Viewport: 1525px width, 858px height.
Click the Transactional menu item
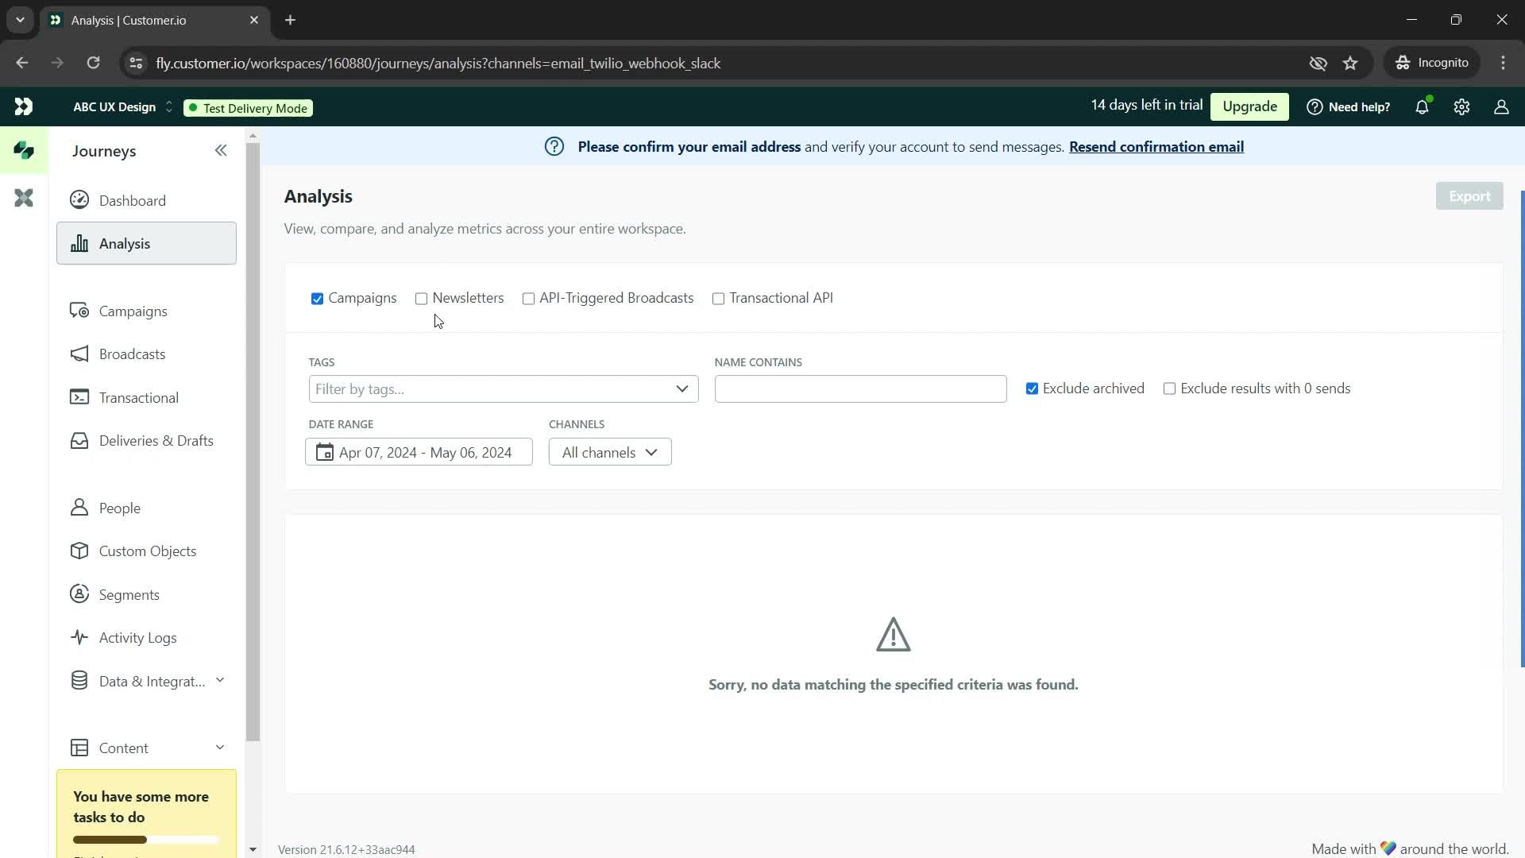138,397
